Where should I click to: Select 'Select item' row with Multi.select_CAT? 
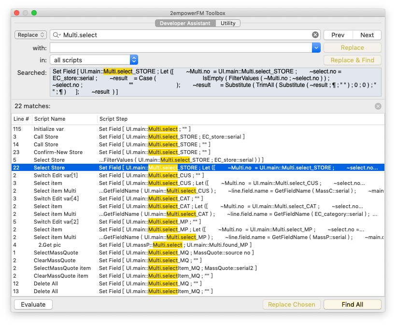click(x=198, y=206)
